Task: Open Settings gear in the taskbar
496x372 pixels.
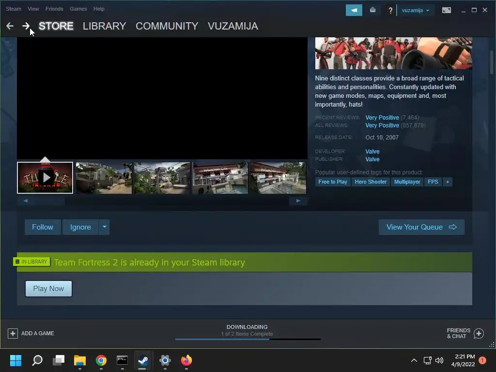Action: coord(165,360)
